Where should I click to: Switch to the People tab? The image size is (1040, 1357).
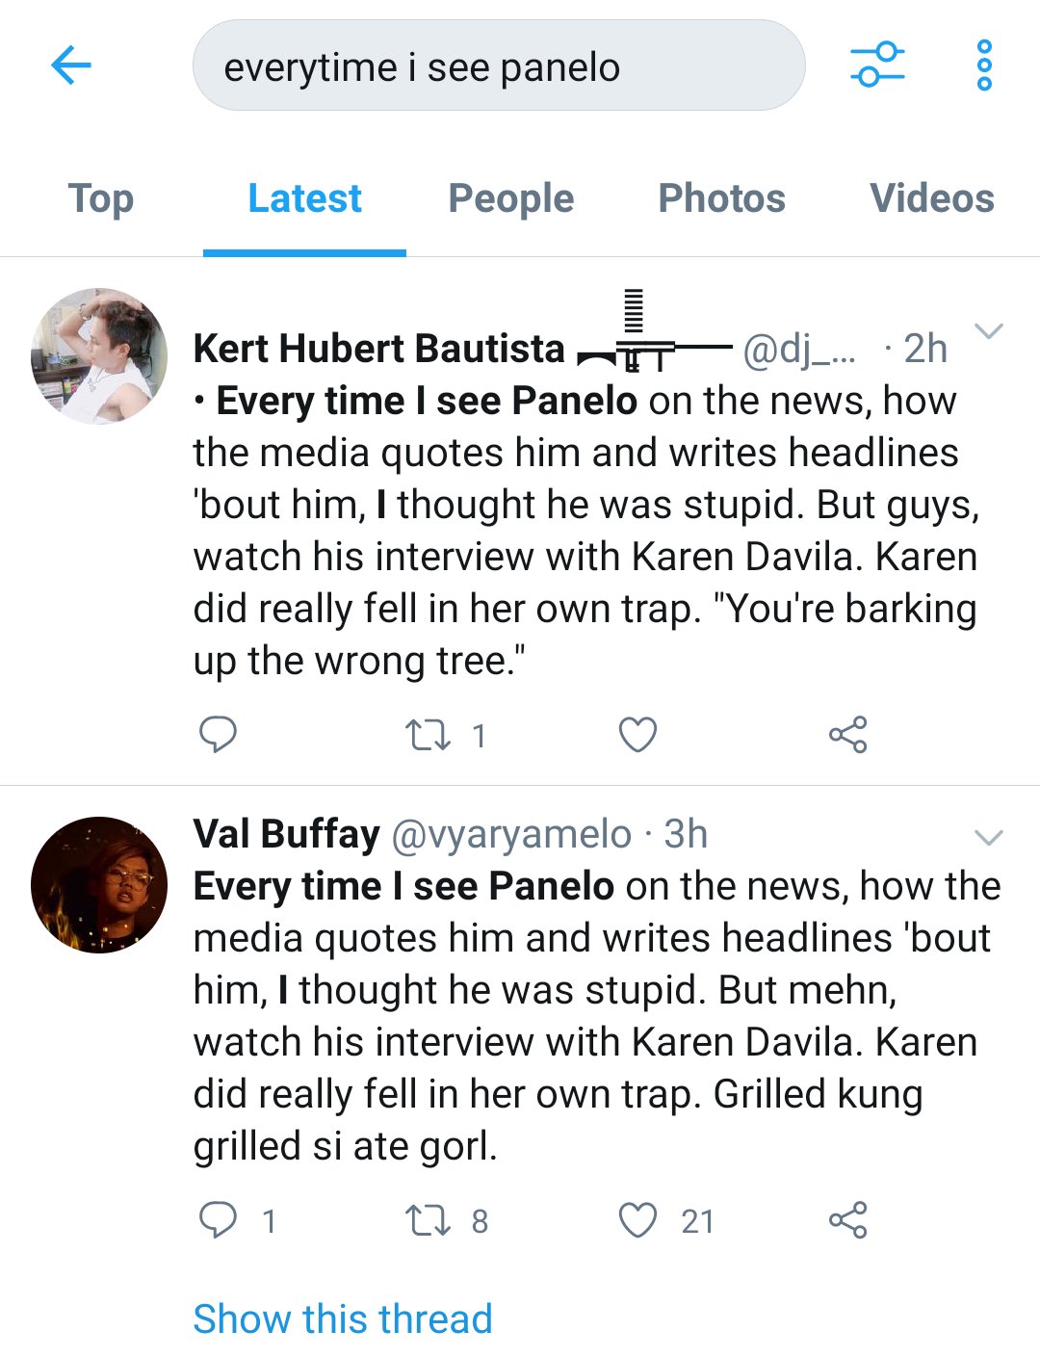tap(511, 198)
